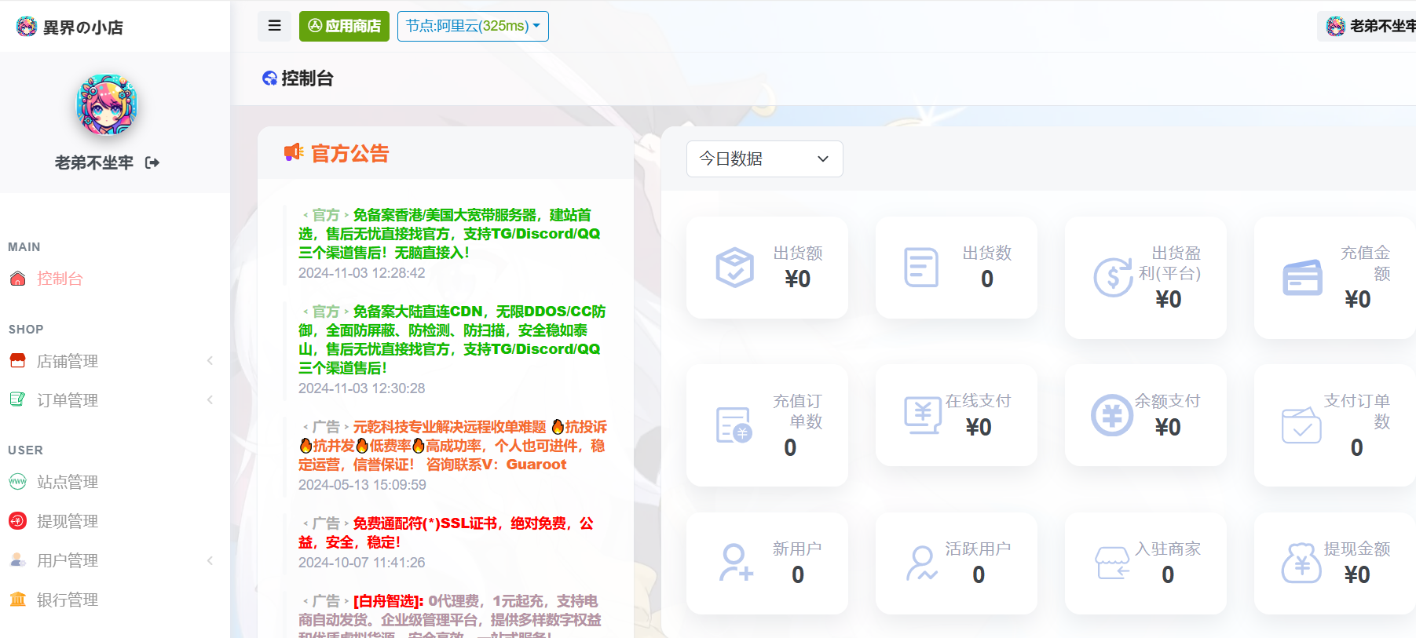Click the timestamp 2024-11-03 12:28:42
Viewport: 1416px width, 638px height.
pos(362,273)
